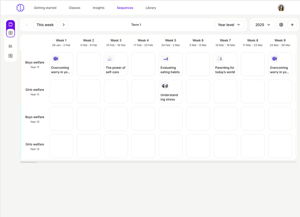Click the Getting started link

(x=45, y=8)
